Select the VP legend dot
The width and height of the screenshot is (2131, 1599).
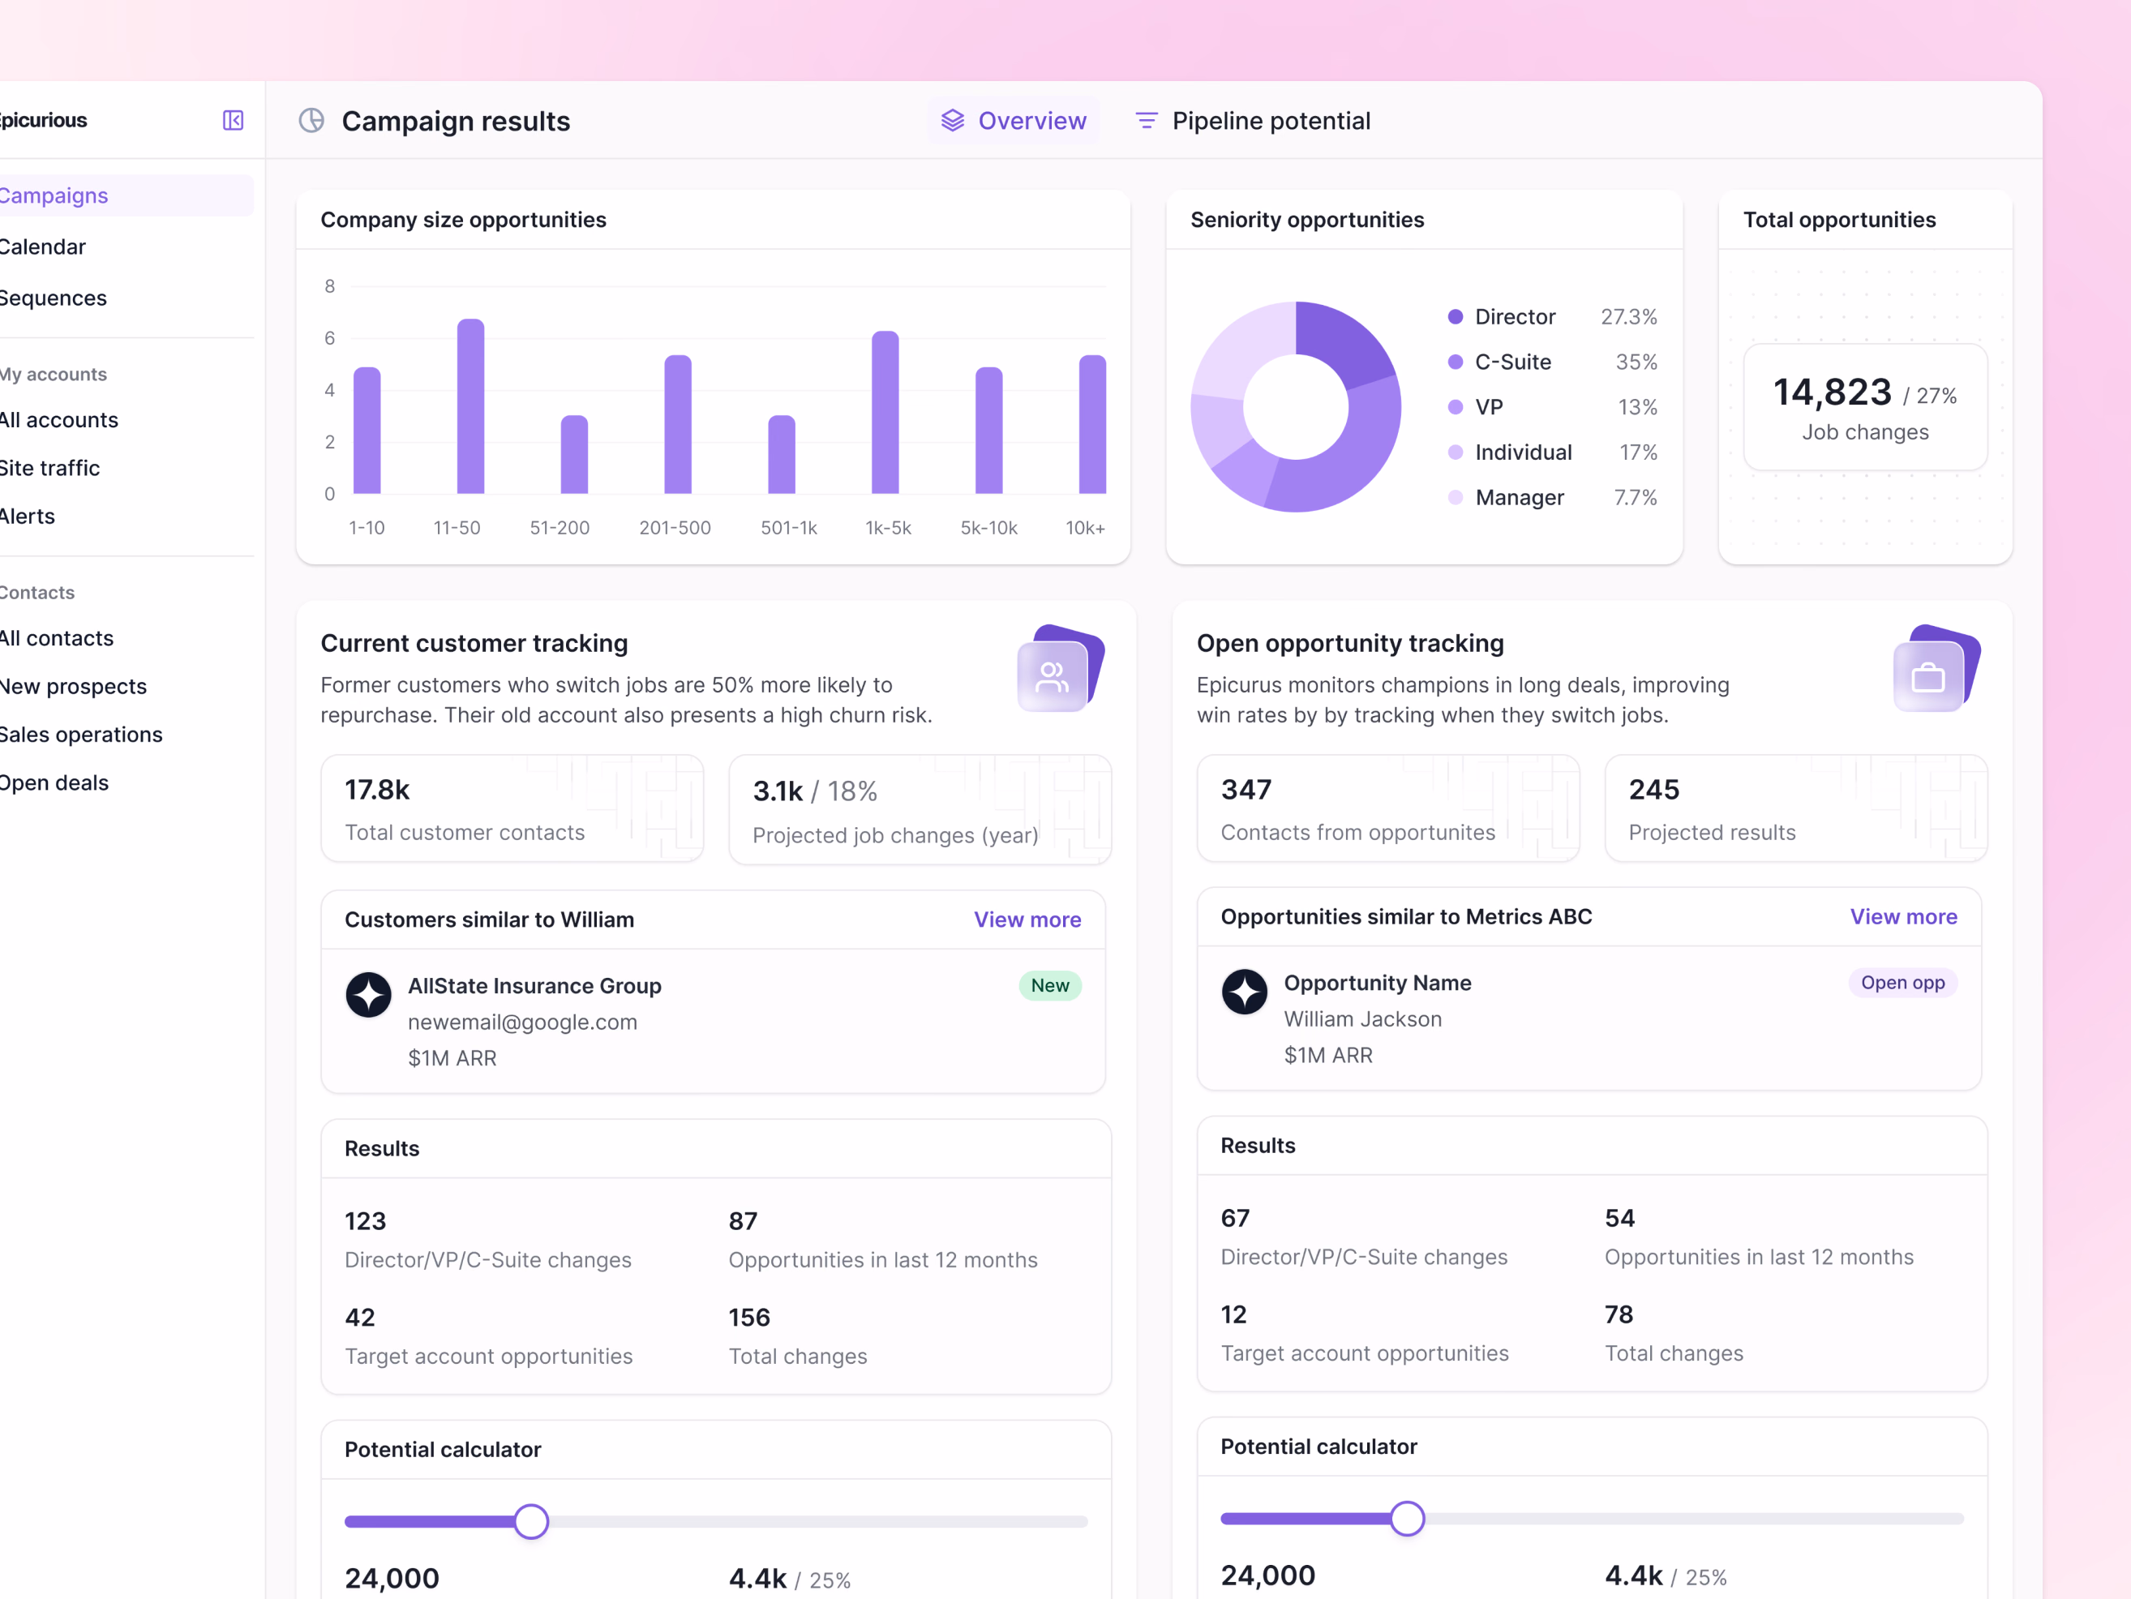tap(1455, 408)
